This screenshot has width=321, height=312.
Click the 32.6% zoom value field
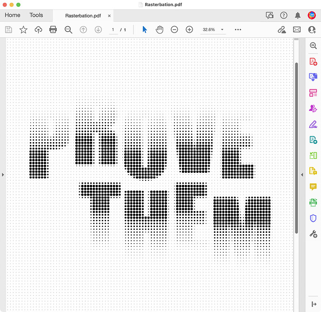click(x=209, y=30)
